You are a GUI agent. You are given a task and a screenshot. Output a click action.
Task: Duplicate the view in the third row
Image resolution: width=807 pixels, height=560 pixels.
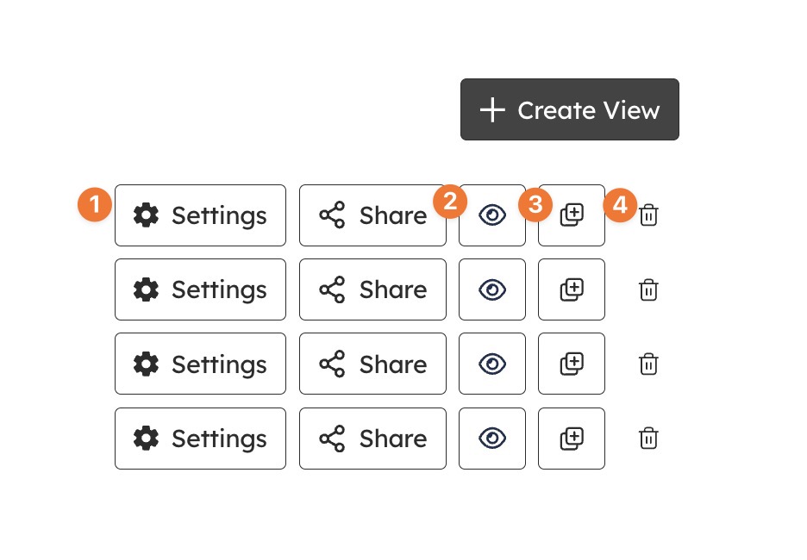[x=572, y=364]
